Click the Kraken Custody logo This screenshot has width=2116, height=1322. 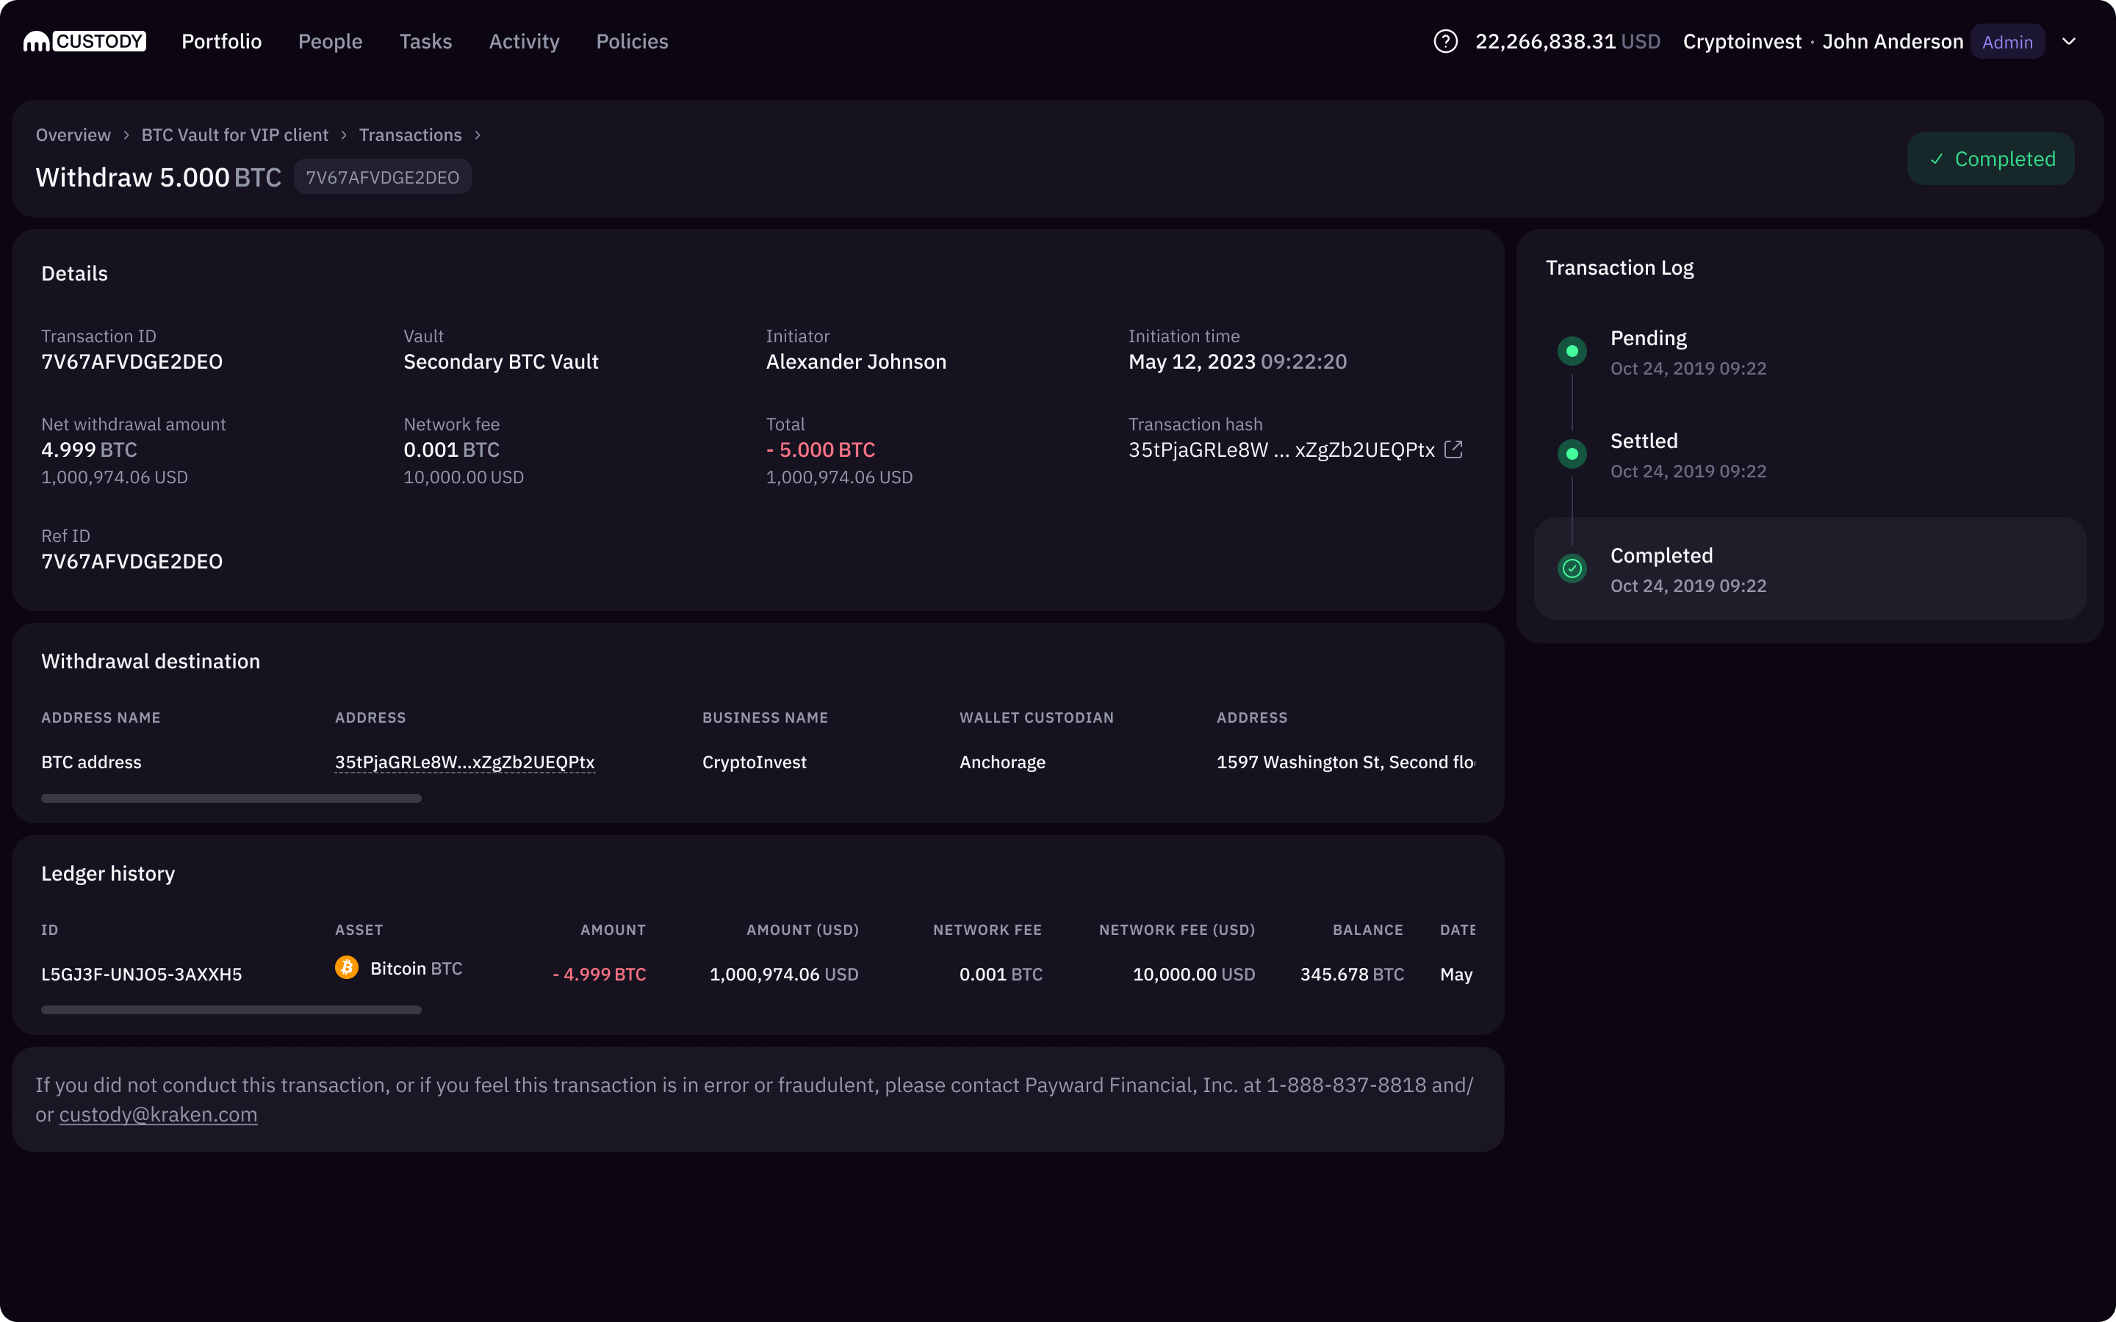click(84, 41)
